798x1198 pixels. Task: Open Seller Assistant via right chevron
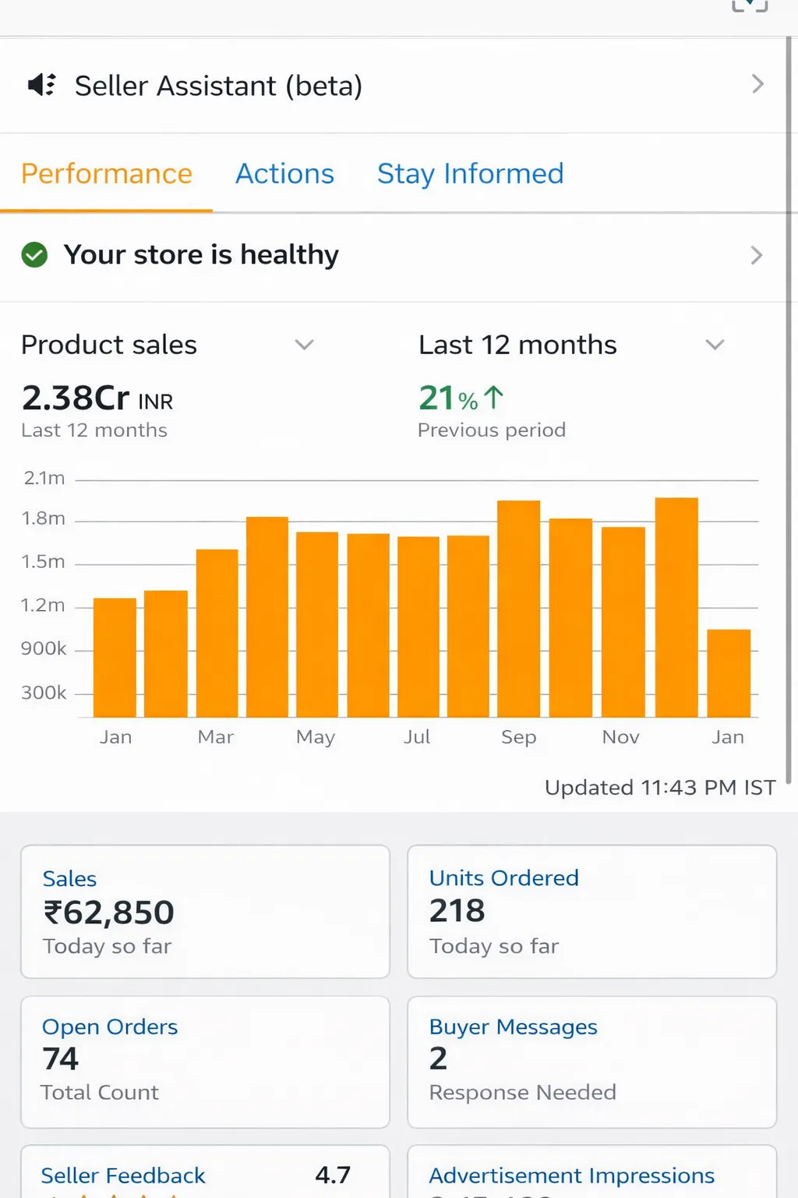(x=757, y=84)
